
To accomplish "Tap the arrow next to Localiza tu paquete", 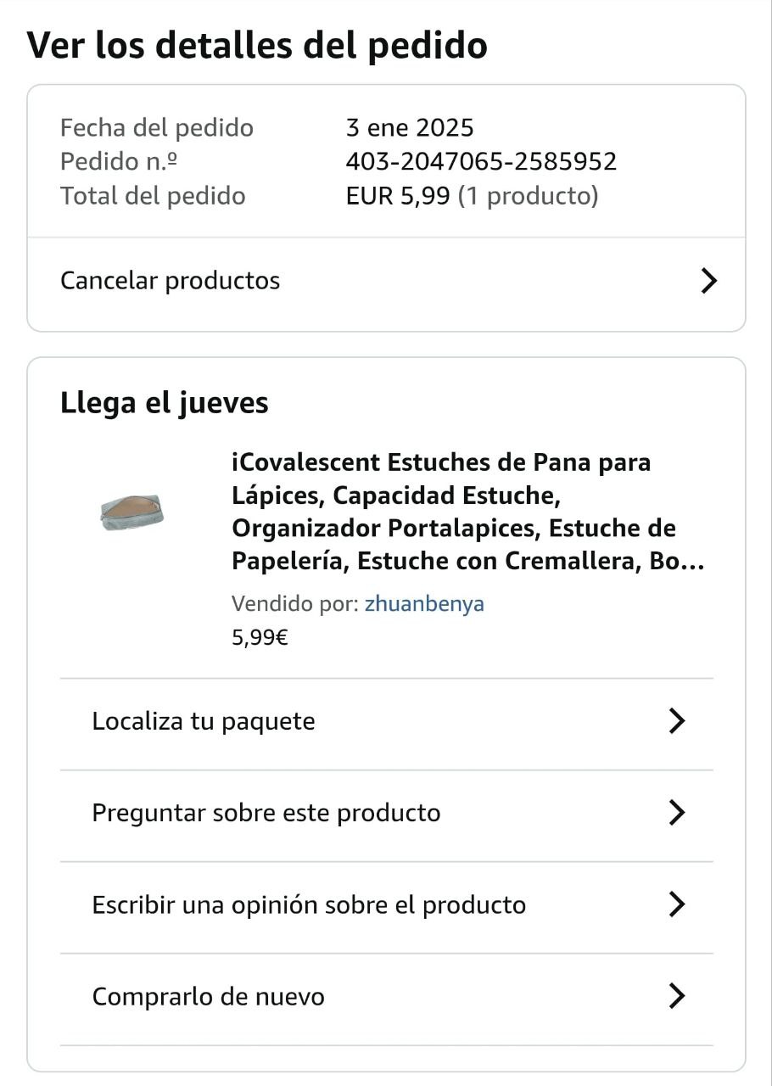I will coord(676,721).
